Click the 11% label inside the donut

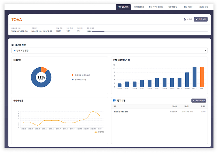(x=41, y=77)
